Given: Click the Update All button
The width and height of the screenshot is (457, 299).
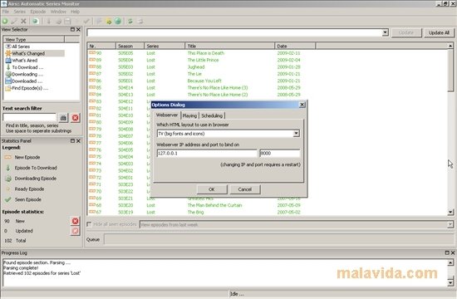Looking at the screenshot, I should (439, 32).
